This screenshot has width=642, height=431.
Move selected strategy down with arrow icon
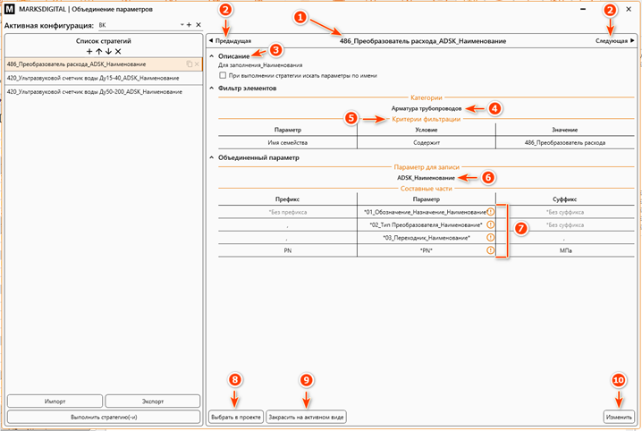click(x=107, y=52)
